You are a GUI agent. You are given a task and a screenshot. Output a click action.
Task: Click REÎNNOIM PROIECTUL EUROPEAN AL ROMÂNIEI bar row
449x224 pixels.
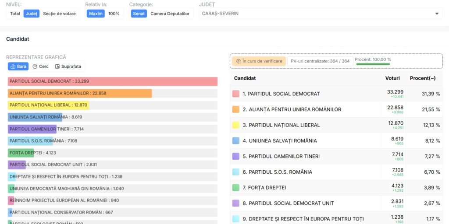(x=113, y=200)
